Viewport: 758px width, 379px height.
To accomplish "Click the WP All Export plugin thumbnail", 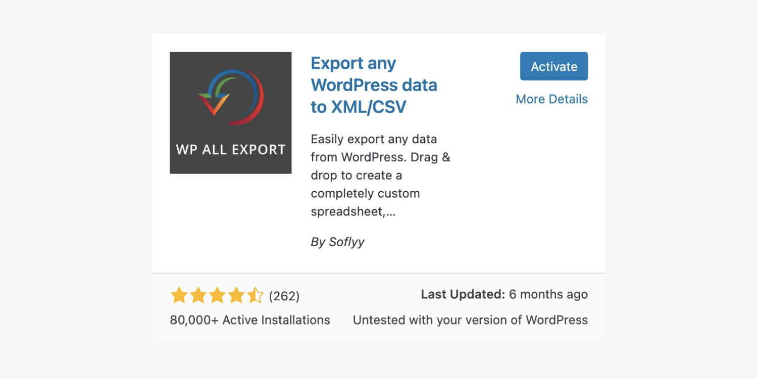I will pos(230,113).
